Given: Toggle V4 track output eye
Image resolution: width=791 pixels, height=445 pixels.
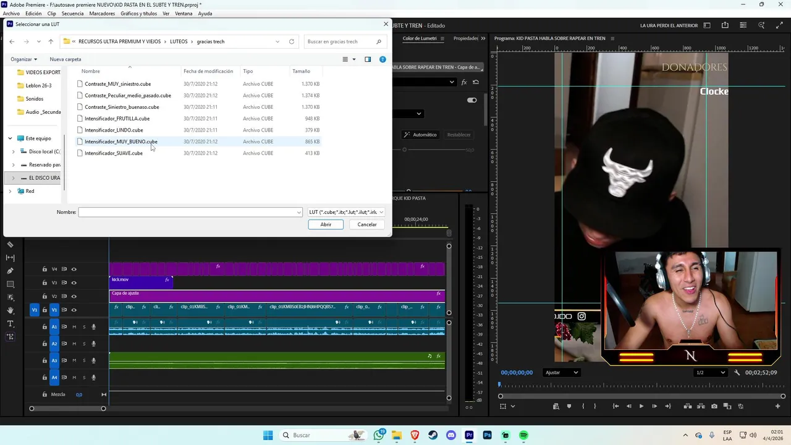Looking at the screenshot, I should point(74,269).
